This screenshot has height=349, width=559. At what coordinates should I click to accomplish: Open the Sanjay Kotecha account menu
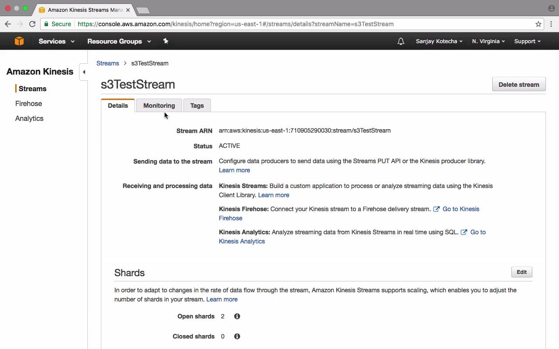pos(439,41)
